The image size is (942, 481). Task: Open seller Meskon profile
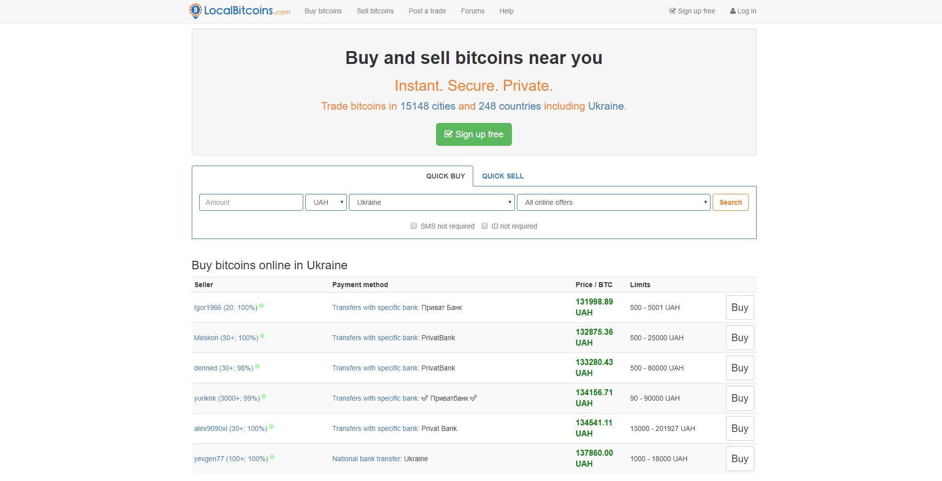pos(226,338)
